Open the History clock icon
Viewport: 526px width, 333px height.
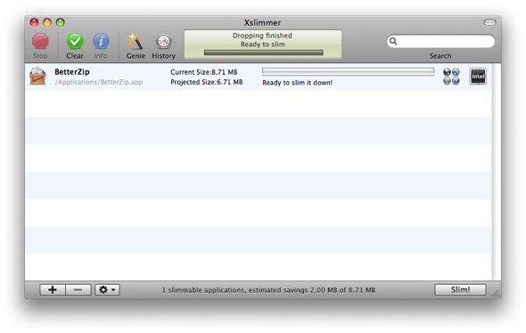click(x=164, y=42)
